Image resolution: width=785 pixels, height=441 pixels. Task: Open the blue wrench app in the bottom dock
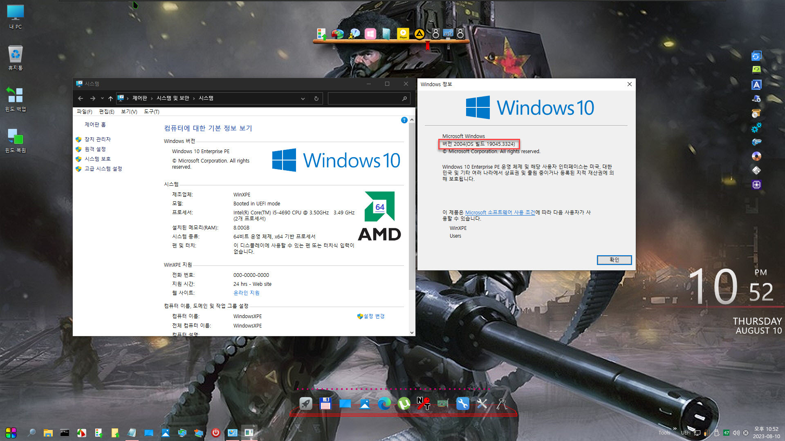pos(462,404)
